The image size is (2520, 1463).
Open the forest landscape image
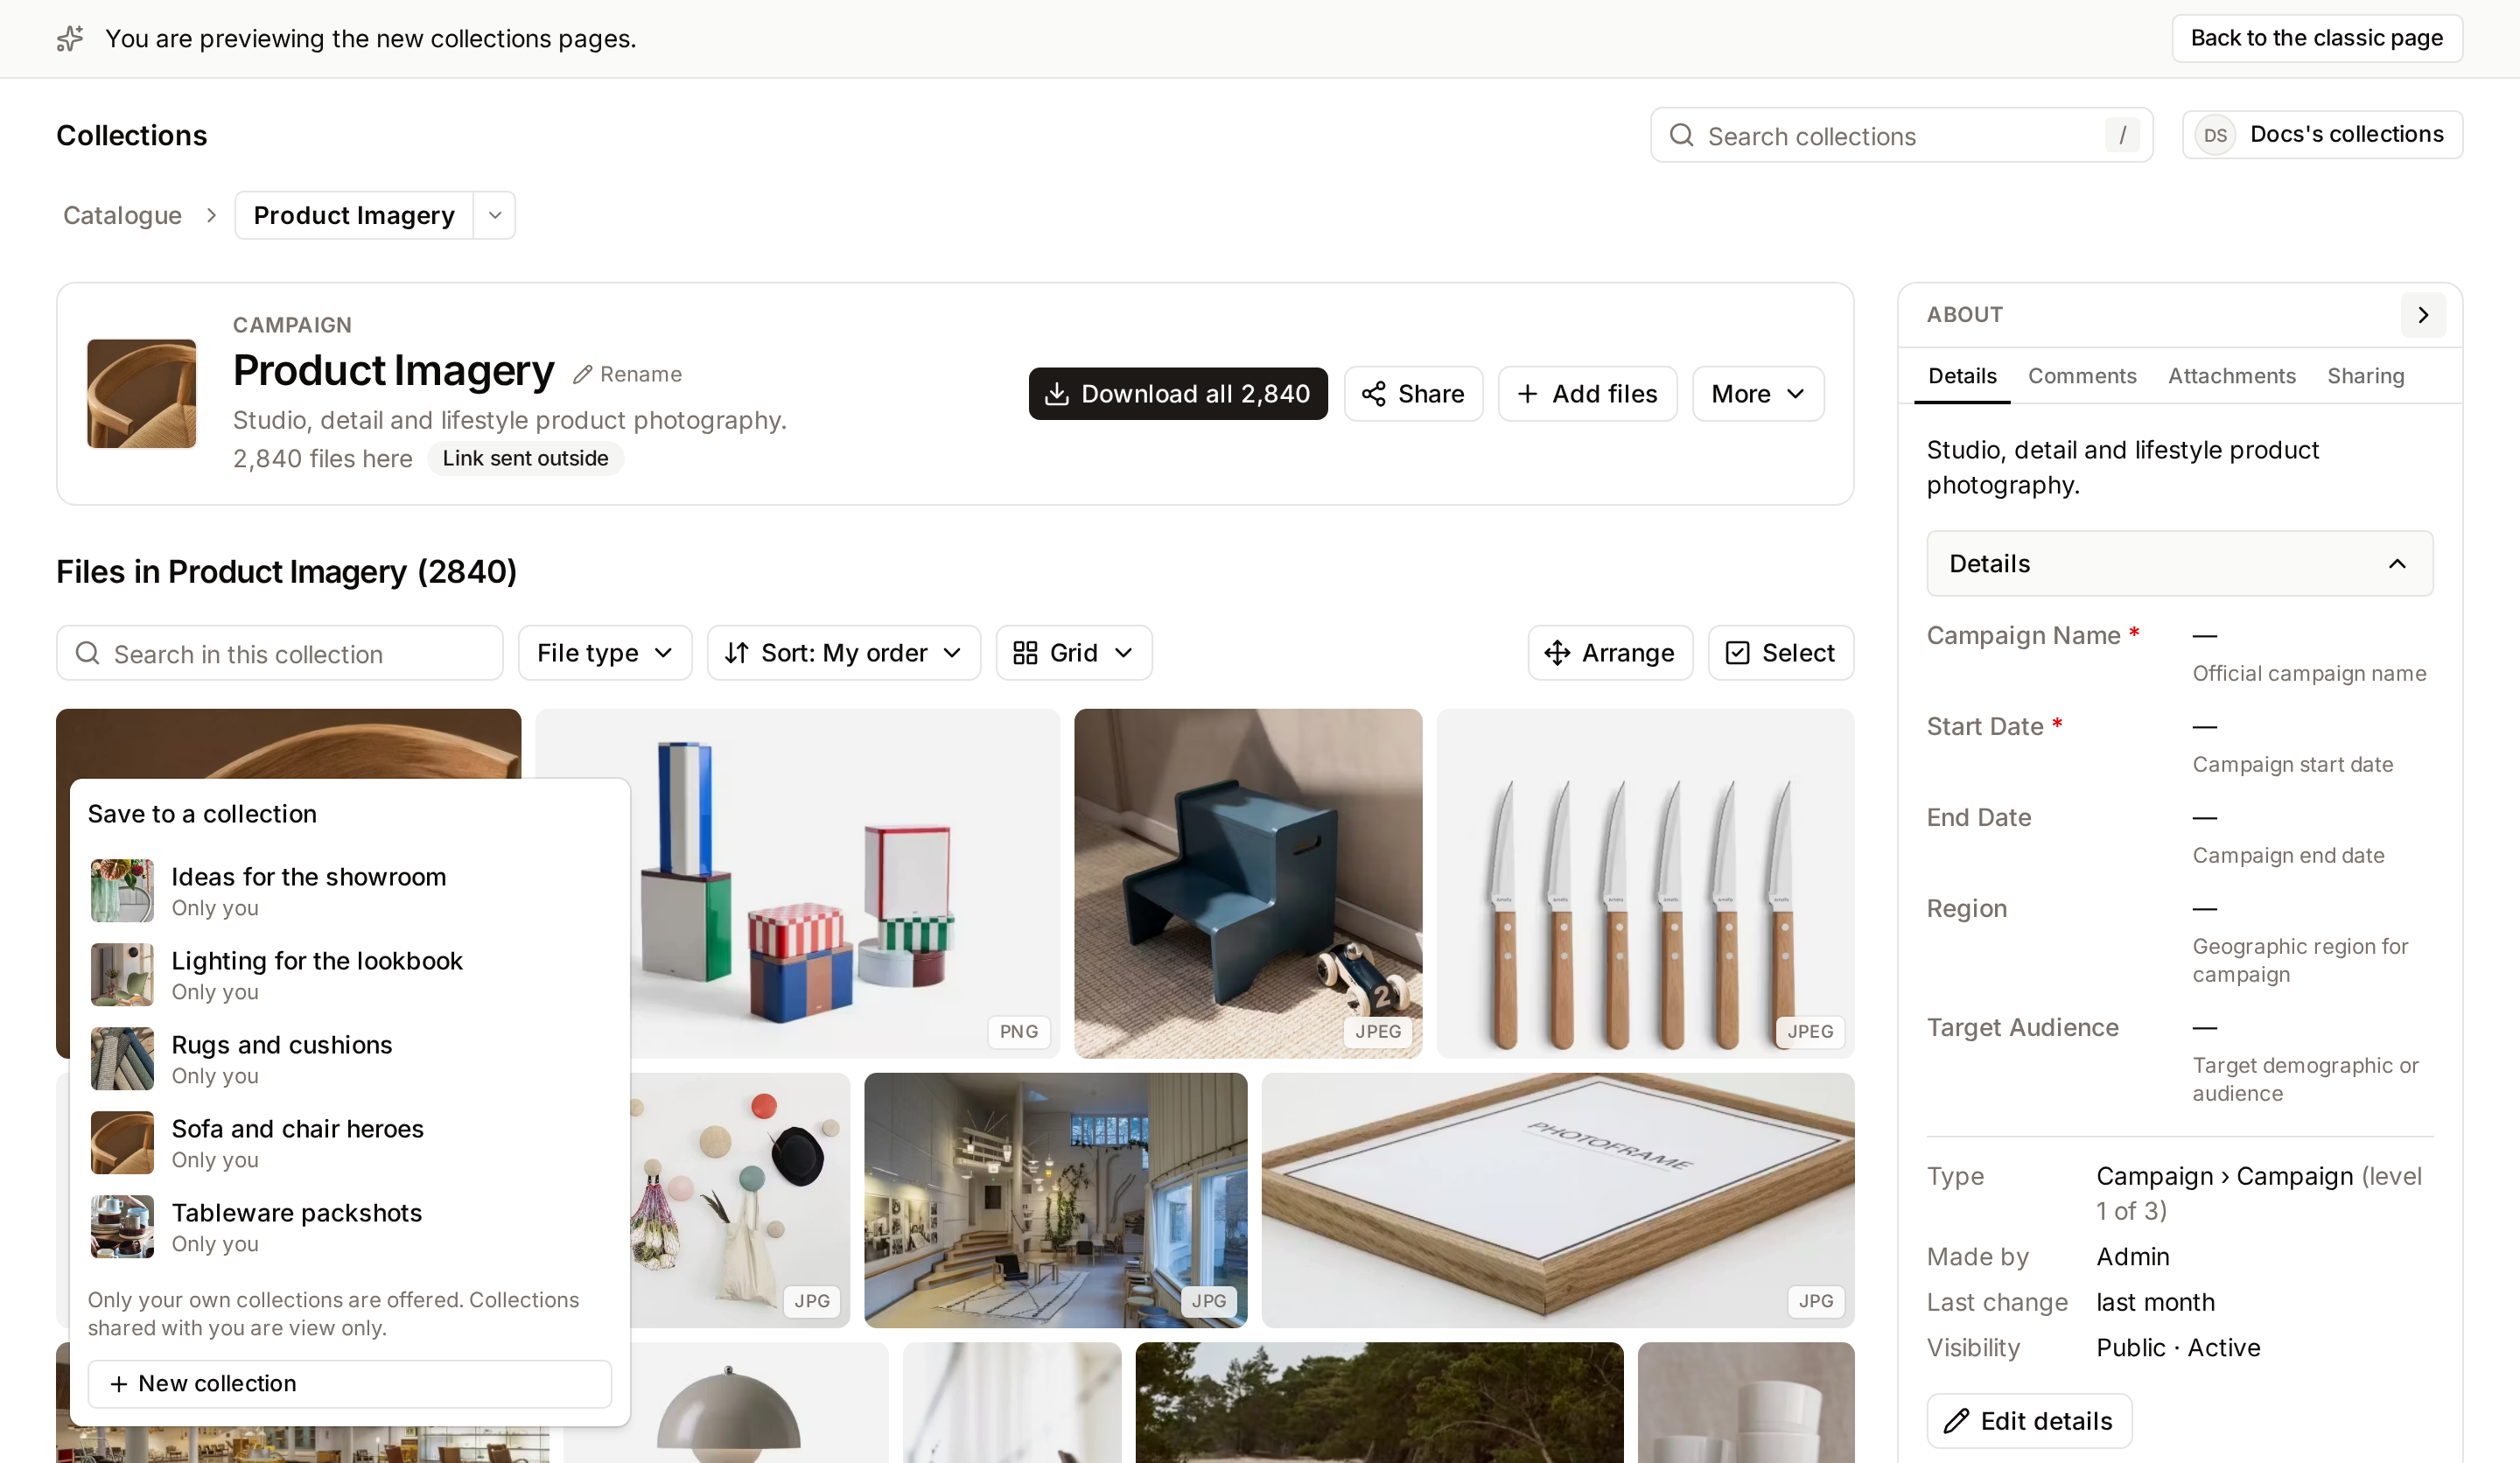1379,1402
